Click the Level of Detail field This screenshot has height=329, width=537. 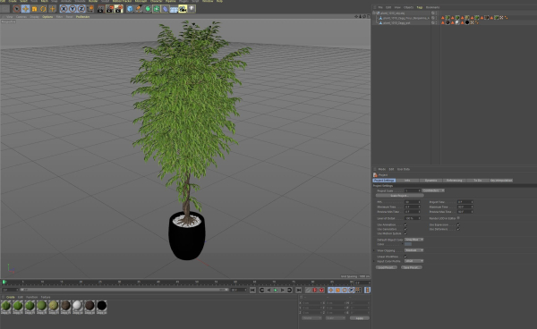412,218
